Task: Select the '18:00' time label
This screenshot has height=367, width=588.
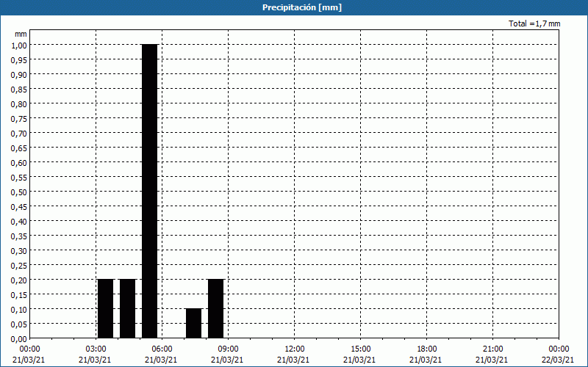Action: tap(426, 349)
